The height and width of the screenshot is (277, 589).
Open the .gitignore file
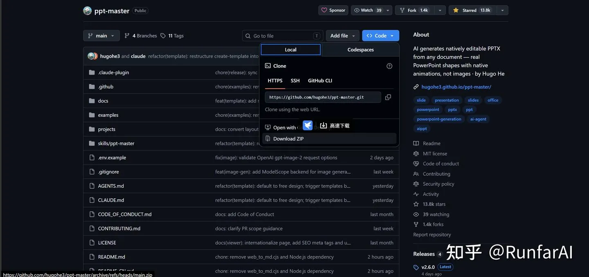(x=108, y=172)
